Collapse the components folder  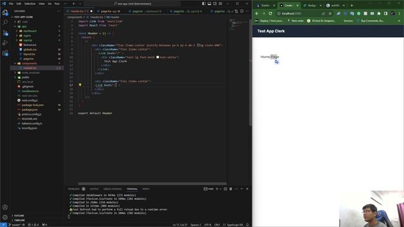tap(30, 63)
